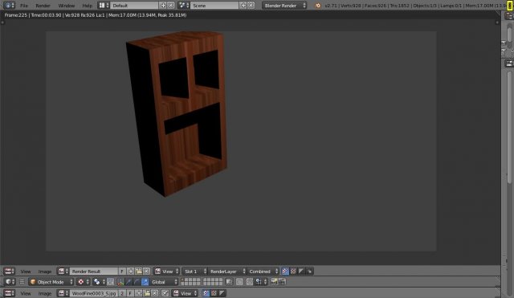514x298 pixels.
Task: Click the Default screen layout name field
Action: pyautogui.click(x=134, y=6)
